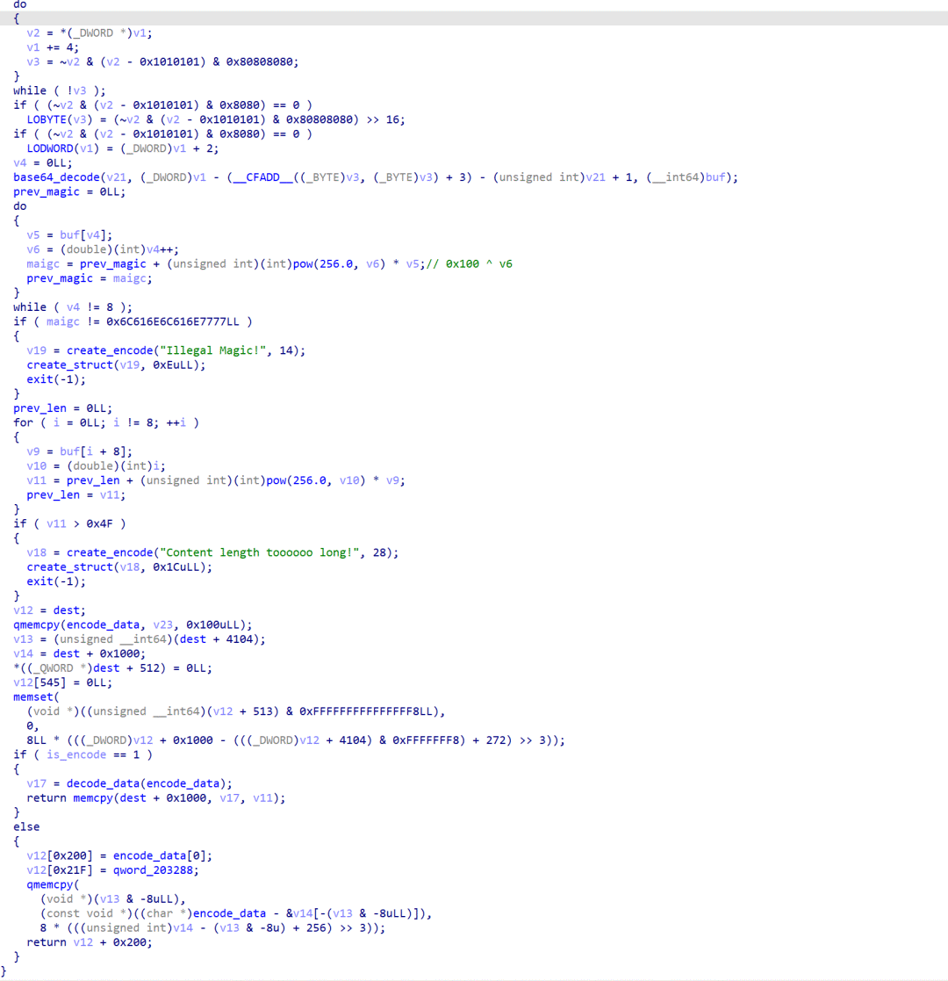Click the 0x4F constant in the length check
Screen dimensions: 948x981
pyautogui.click(x=99, y=523)
